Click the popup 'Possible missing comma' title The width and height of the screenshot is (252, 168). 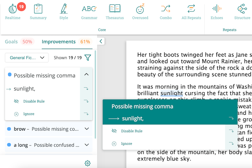[143, 107]
